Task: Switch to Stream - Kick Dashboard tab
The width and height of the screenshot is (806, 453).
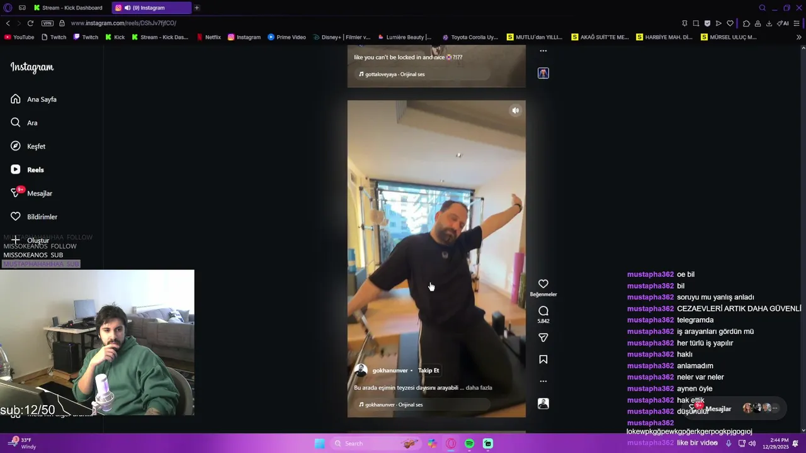Action: [68, 8]
